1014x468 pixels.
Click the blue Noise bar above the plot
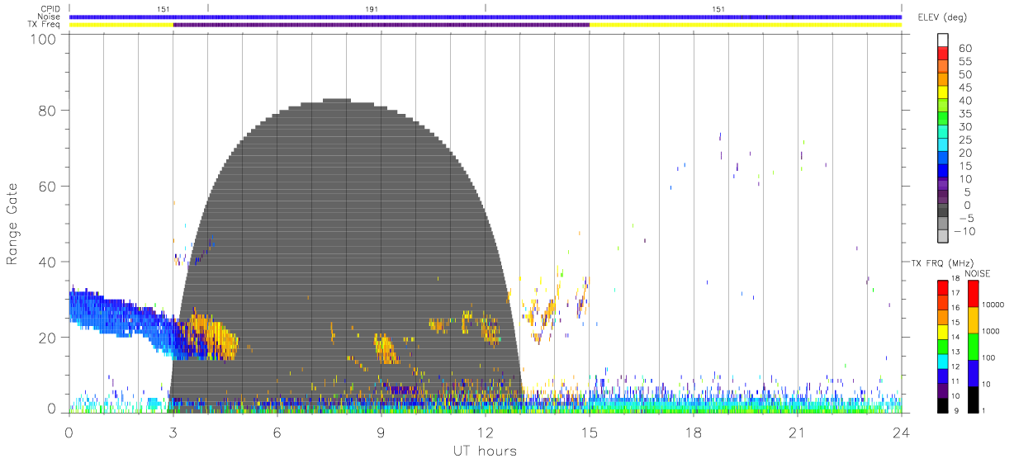point(486,17)
